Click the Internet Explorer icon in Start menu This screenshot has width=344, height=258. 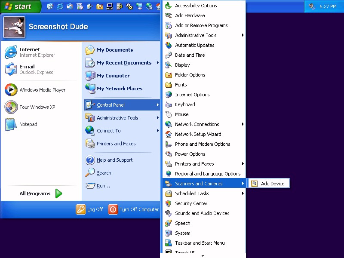click(11, 52)
